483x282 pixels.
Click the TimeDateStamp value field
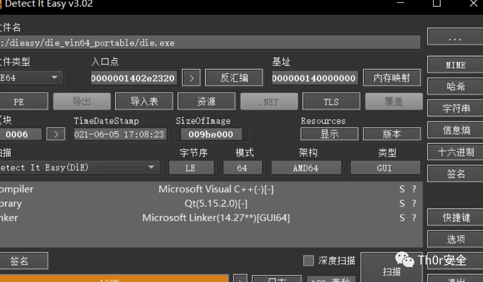coord(120,134)
